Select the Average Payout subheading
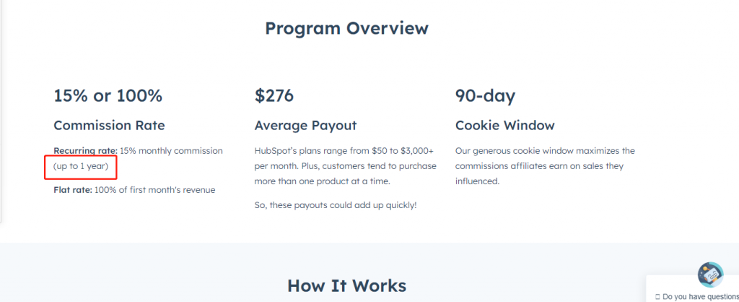739x302 pixels. coord(305,125)
